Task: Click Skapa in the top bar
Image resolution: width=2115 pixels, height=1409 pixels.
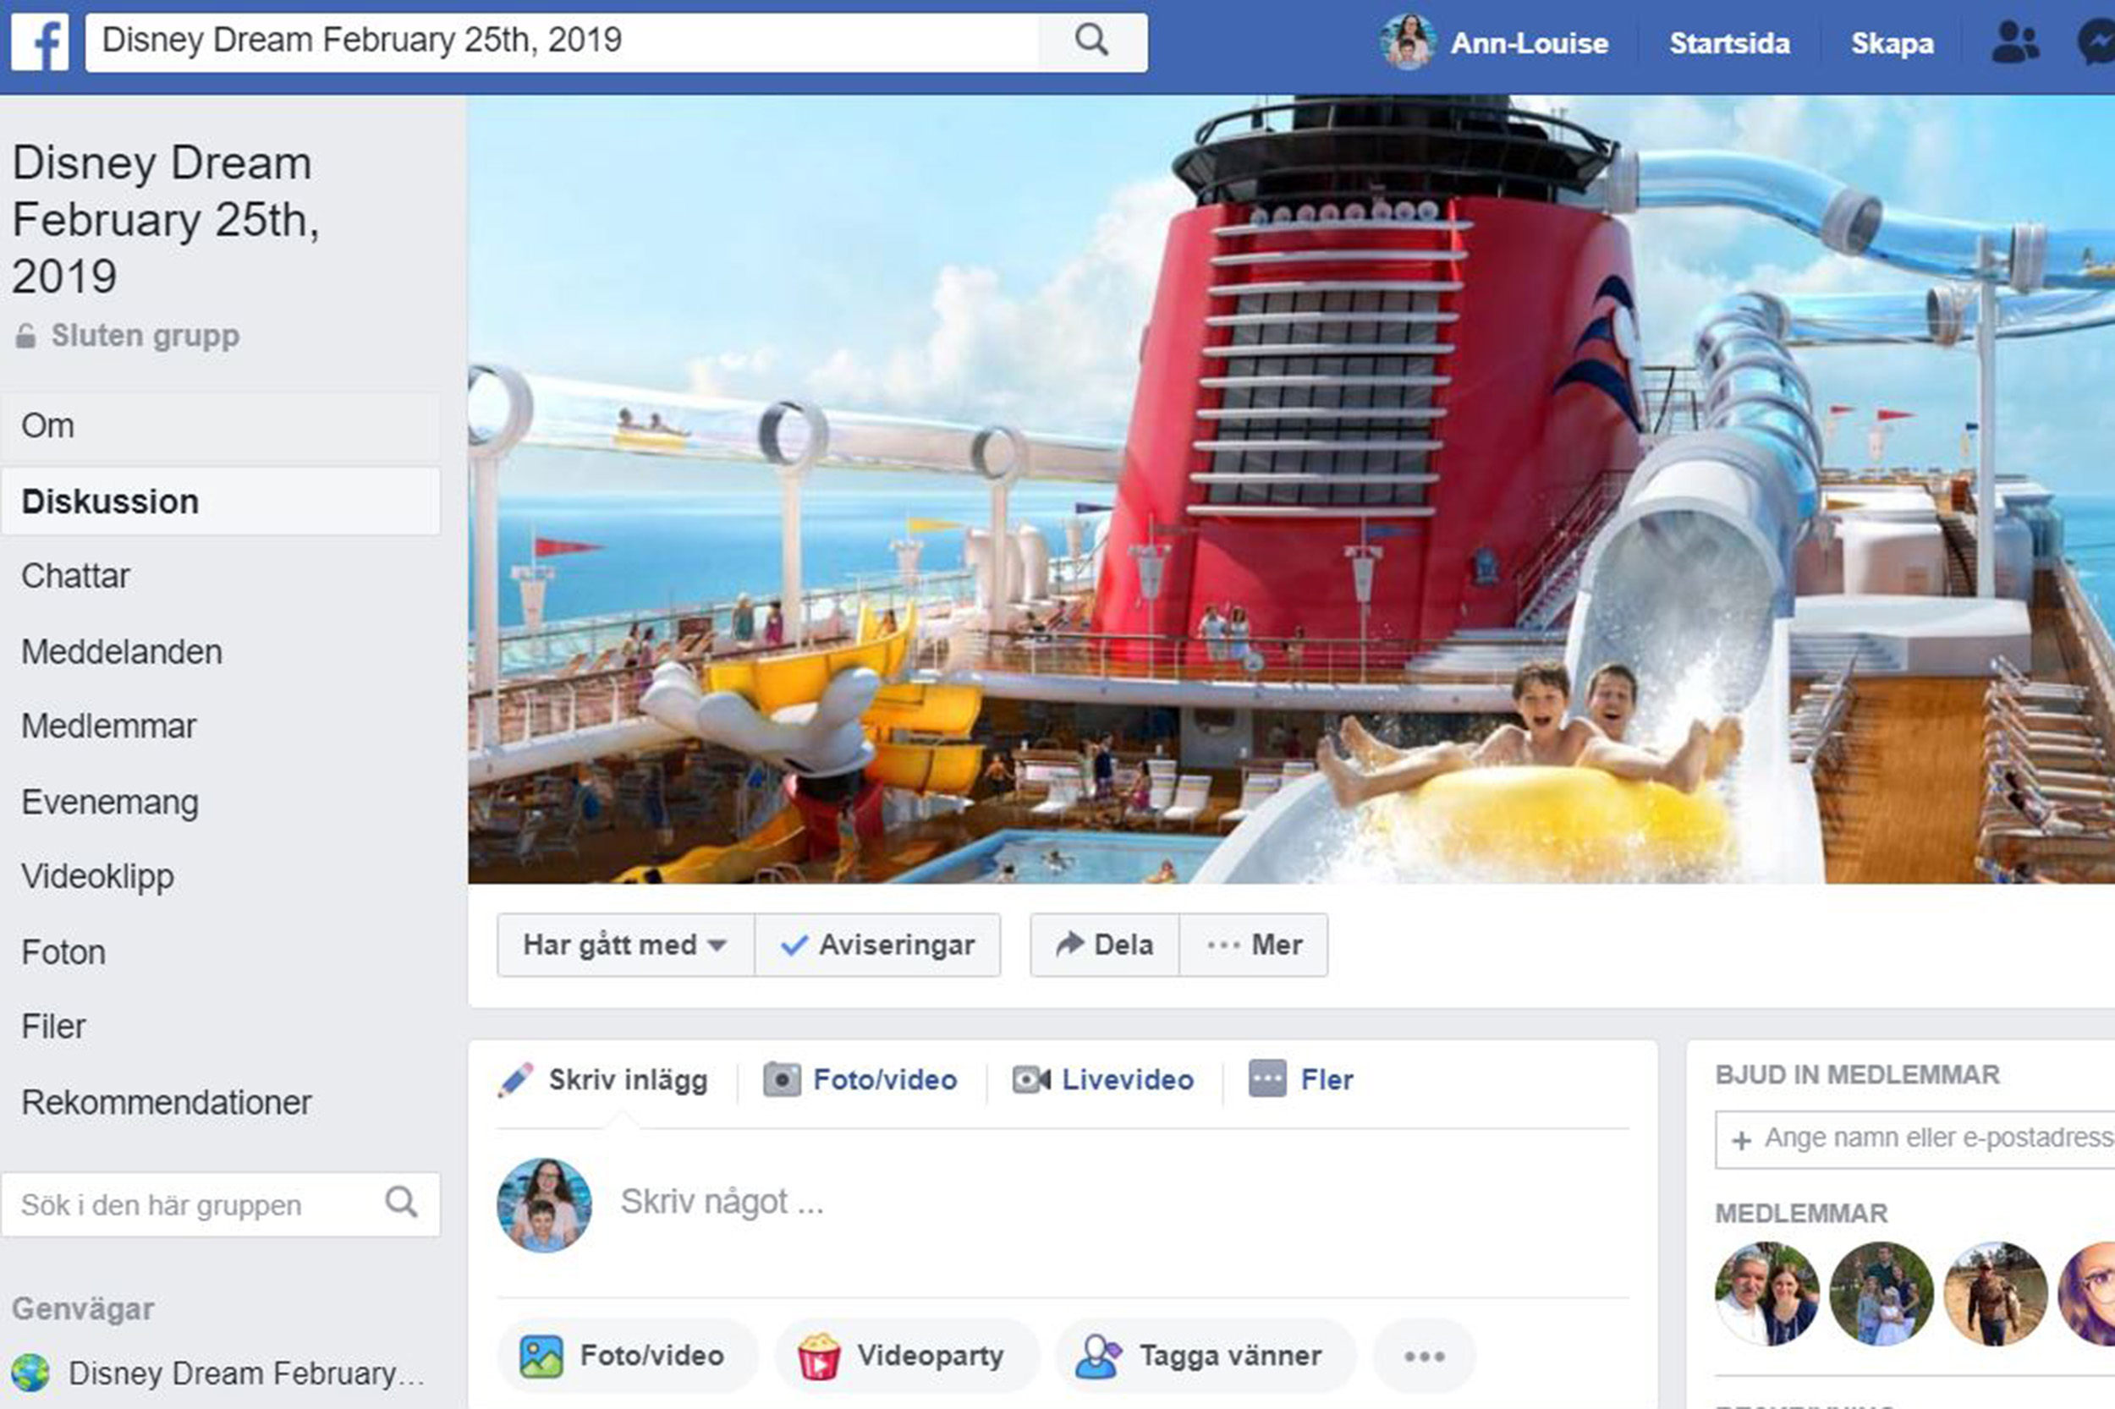Action: (x=1893, y=43)
